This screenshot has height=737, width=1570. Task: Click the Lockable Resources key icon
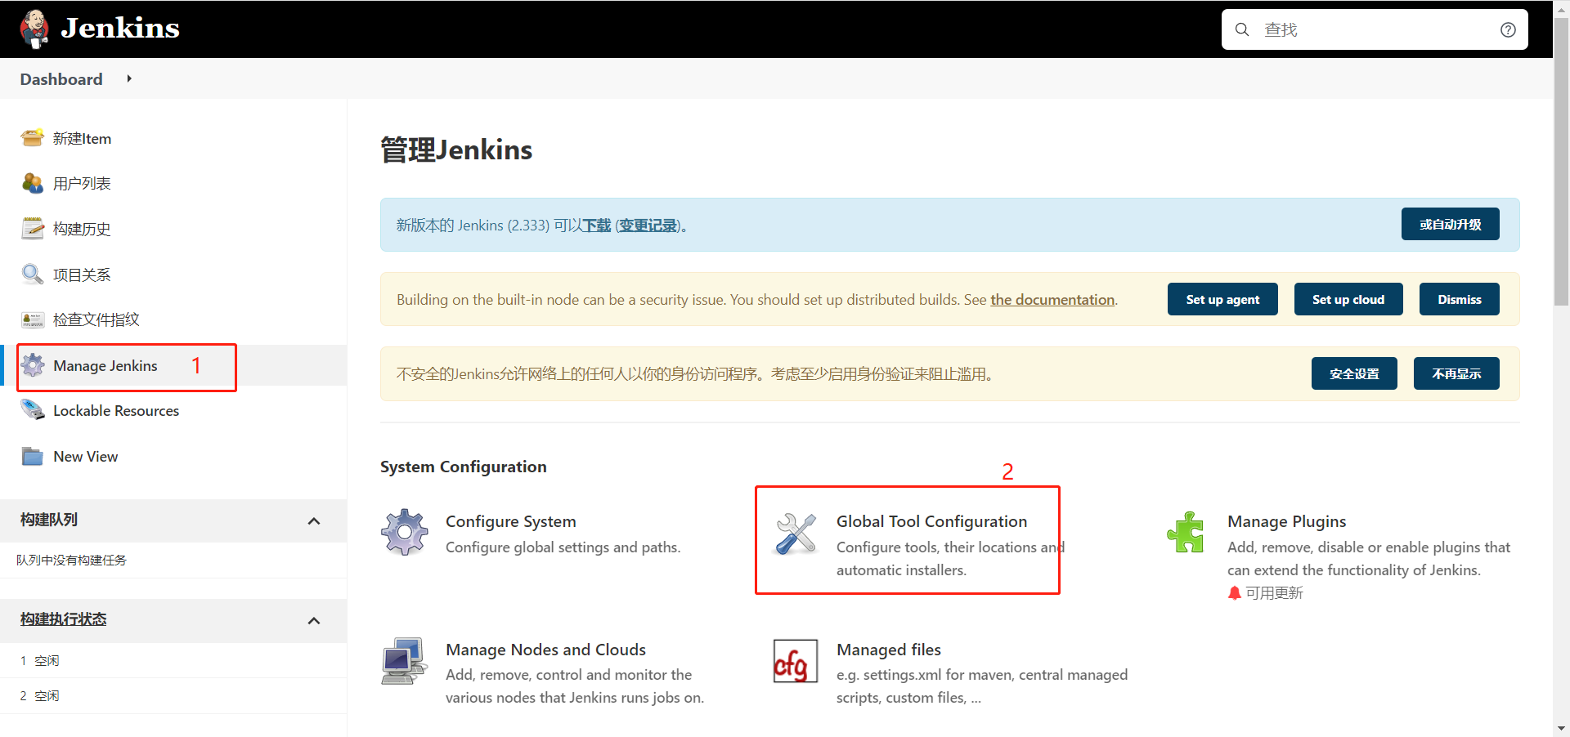32,409
